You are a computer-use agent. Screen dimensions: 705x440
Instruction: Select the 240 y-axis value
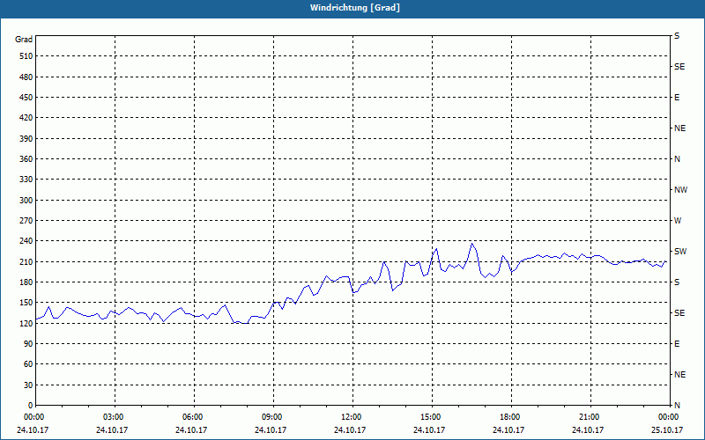tap(26, 241)
